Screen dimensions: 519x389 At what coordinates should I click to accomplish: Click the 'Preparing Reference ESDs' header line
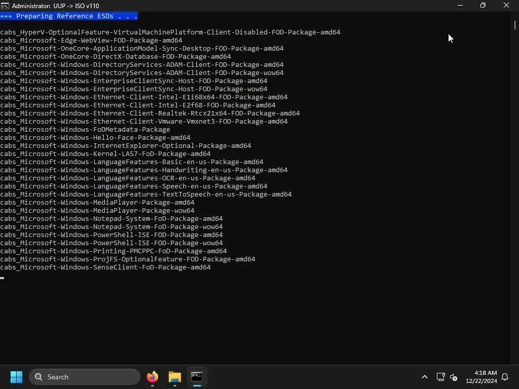pos(69,16)
